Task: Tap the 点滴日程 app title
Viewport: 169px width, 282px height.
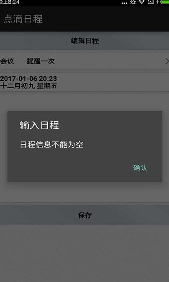Action: 23,19
